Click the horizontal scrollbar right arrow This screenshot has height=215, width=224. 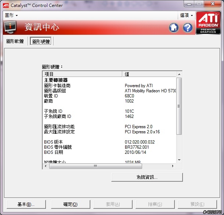(x=173, y=166)
